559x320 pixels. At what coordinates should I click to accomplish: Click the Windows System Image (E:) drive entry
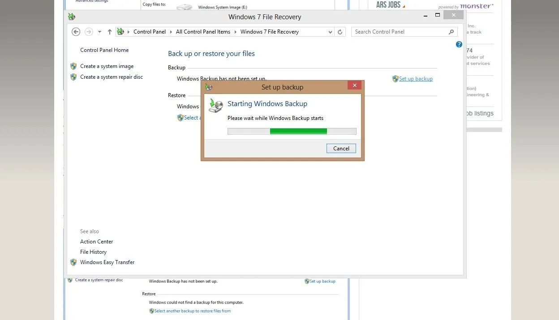222,7
